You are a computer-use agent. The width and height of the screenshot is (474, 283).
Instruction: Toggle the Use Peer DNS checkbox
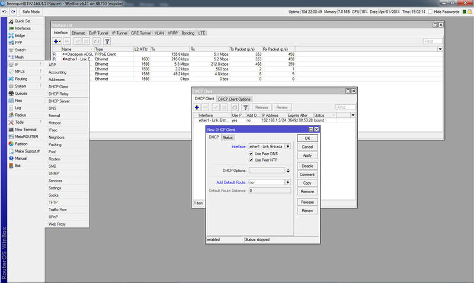[x=251, y=154]
